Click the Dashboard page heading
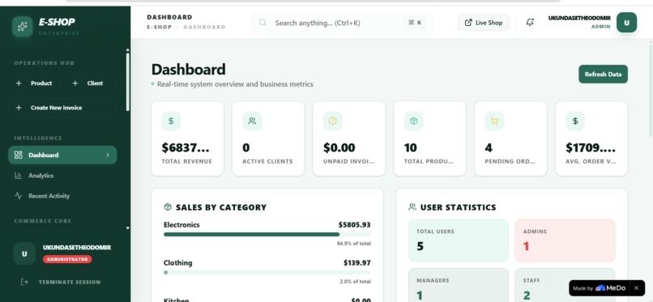 (188, 70)
